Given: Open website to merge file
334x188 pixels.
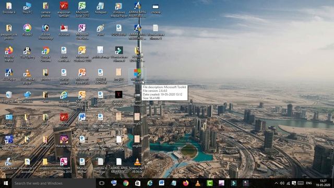Looking at the screenshot, I should [x=101, y=165].
